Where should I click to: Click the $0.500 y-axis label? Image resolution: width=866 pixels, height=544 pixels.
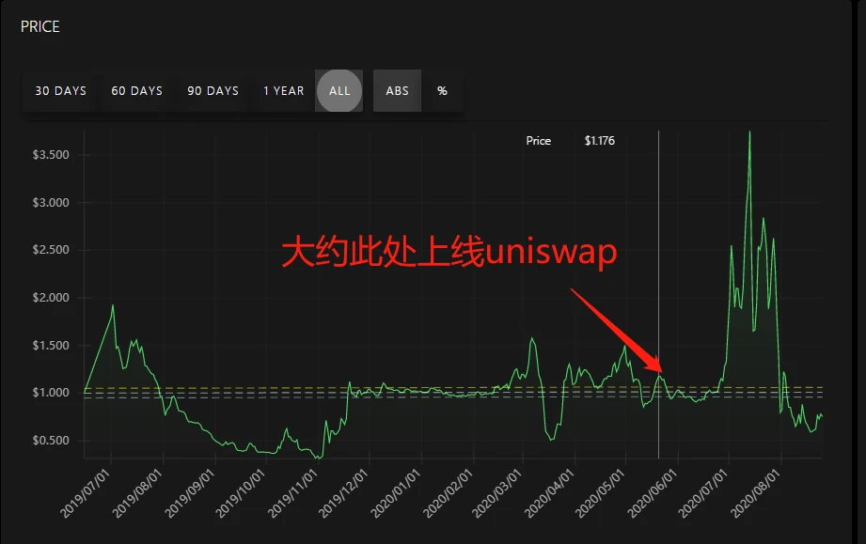tap(51, 441)
